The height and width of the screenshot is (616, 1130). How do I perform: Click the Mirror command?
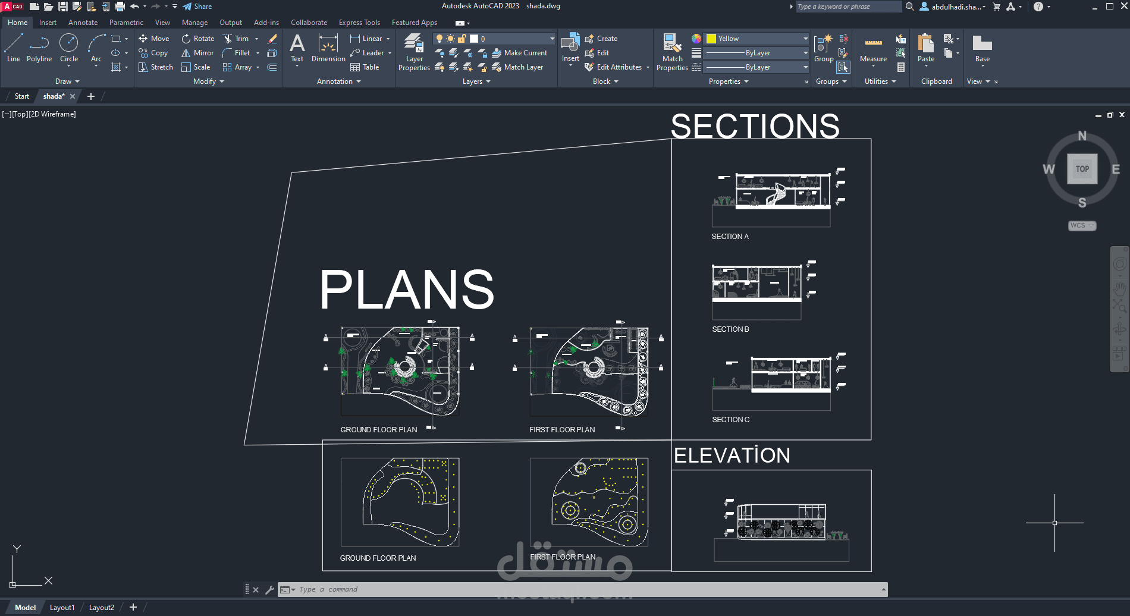[x=197, y=53]
